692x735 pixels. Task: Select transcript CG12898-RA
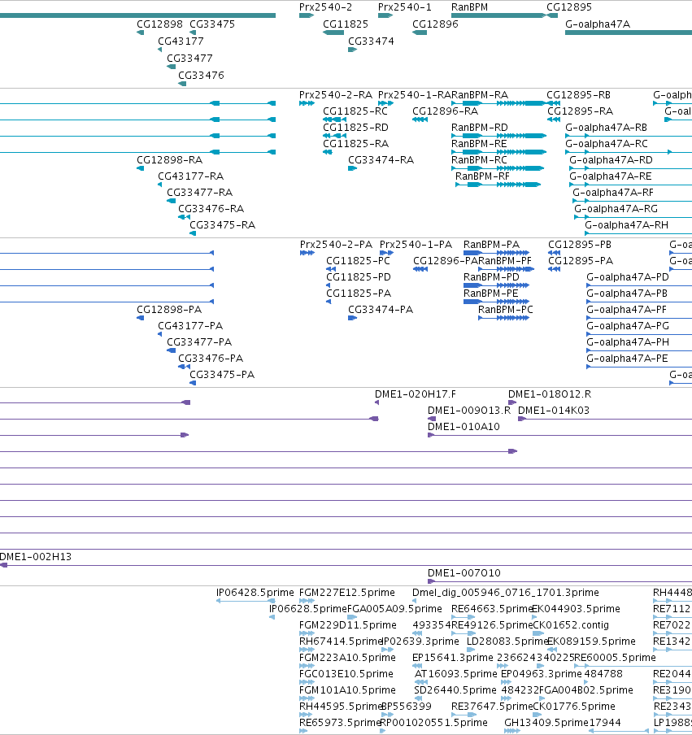pos(169,160)
